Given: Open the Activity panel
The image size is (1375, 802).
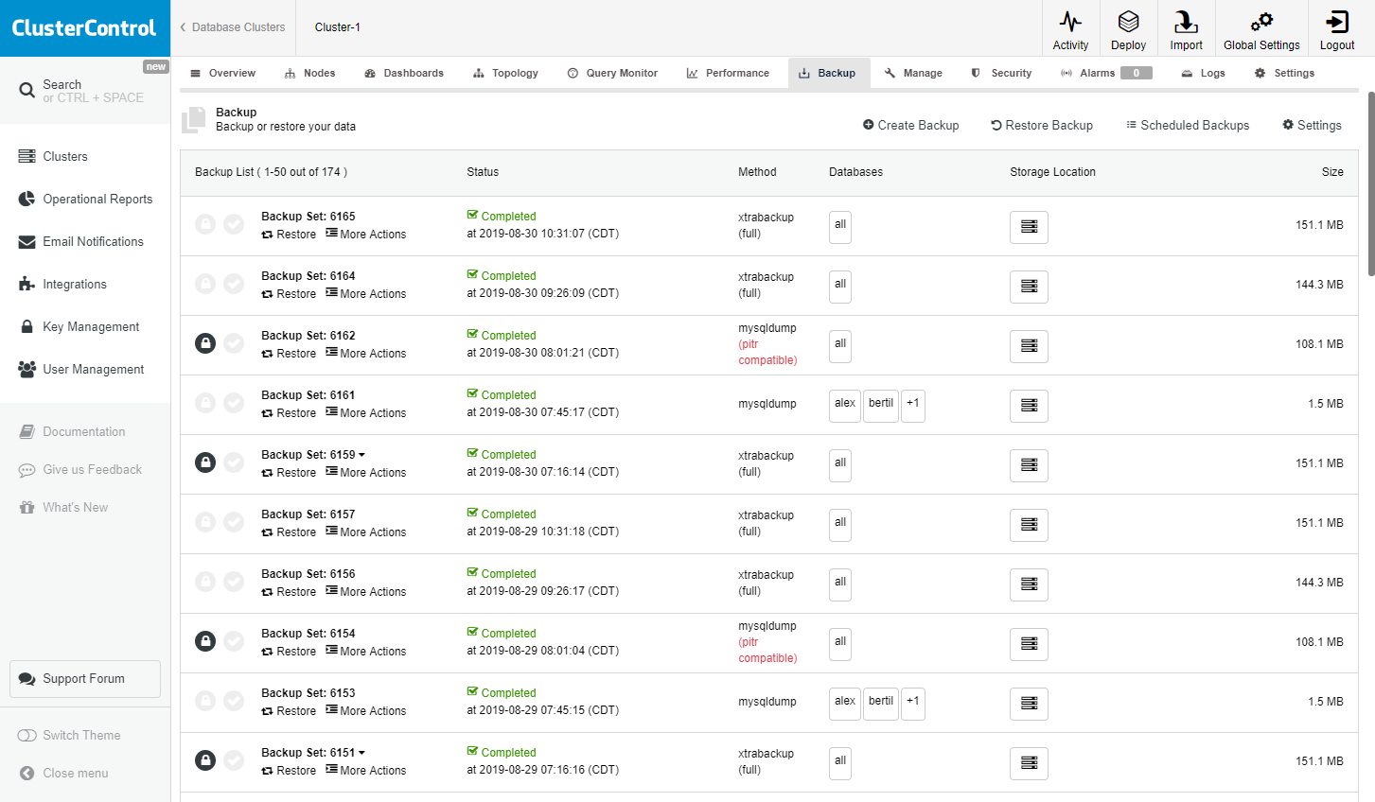Looking at the screenshot, I should tap(1070, 28).
